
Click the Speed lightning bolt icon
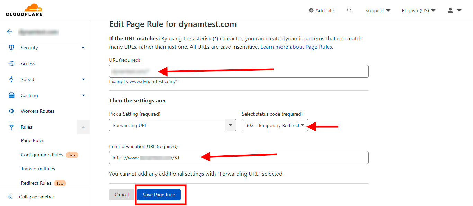11,79
